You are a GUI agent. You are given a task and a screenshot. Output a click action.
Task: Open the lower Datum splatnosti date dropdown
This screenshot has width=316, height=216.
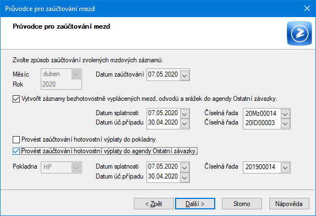(184, 168)
